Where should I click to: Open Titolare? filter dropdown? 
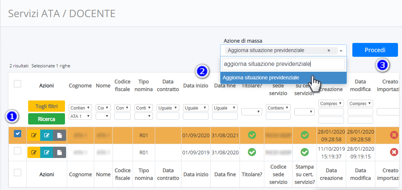(252, 111)
